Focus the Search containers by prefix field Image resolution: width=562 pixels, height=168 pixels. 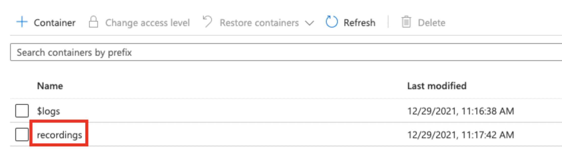click(x=286, y=52)
